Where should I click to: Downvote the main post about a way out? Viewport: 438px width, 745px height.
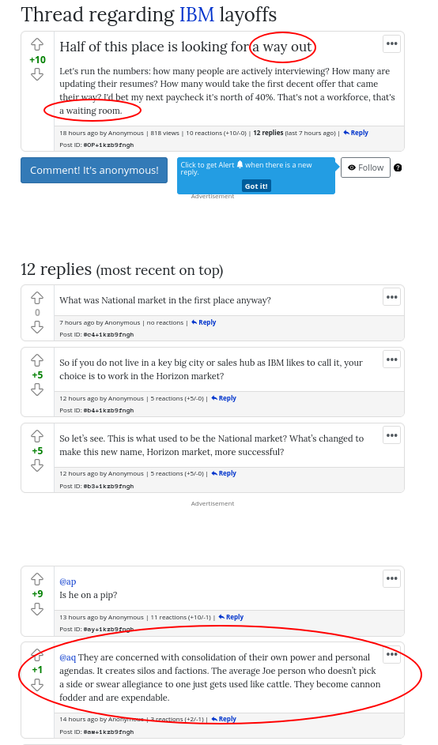pyautogui.click(x=37, y=74)
